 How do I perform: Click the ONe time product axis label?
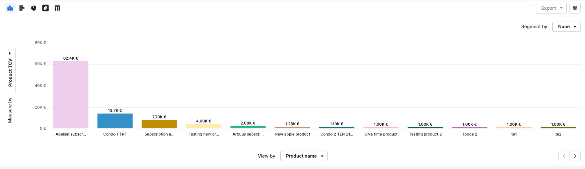click(381, 134)
